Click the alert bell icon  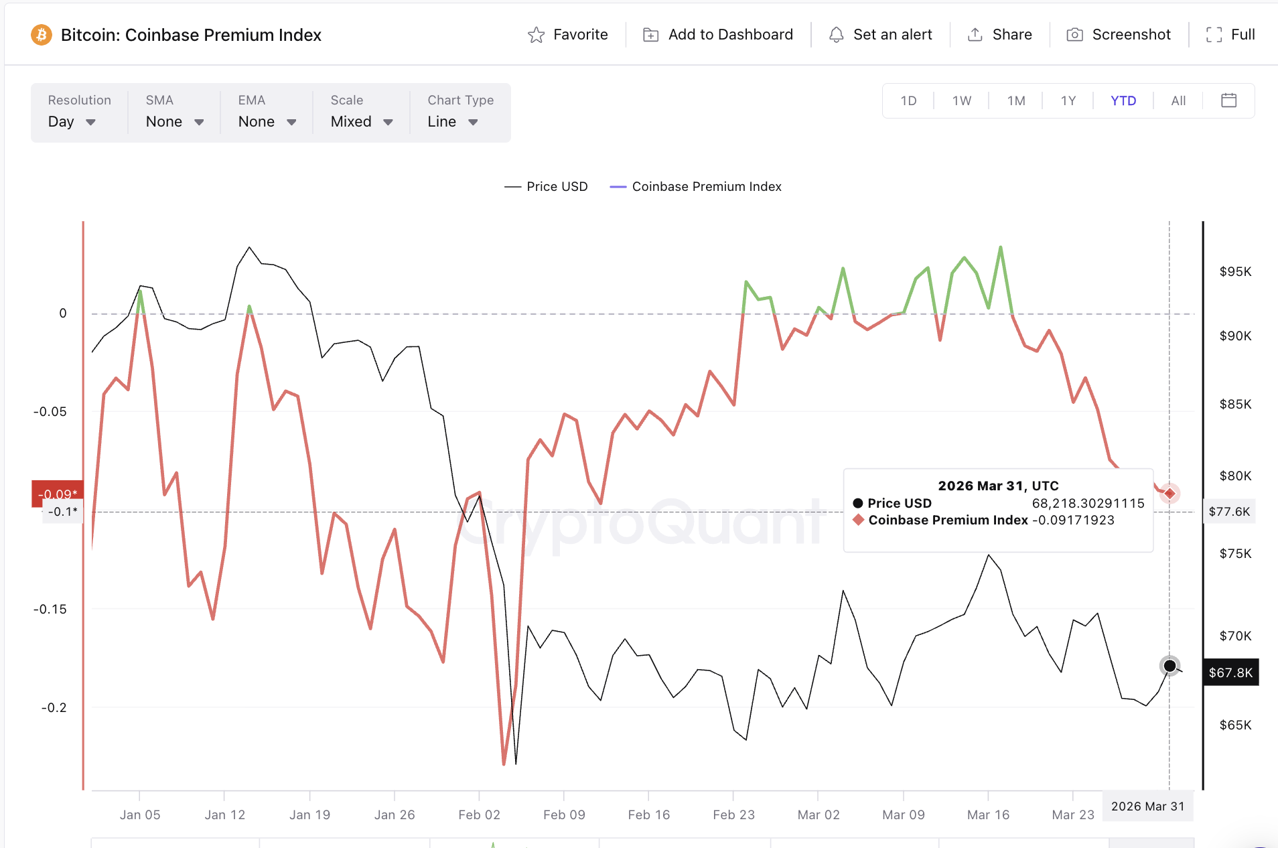tap(836, 35)
